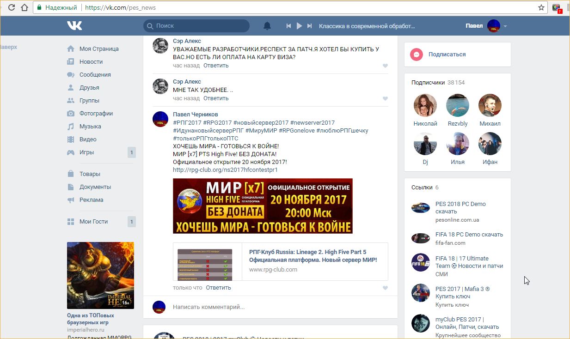Skip to next track in header player

tap(310, 26)
